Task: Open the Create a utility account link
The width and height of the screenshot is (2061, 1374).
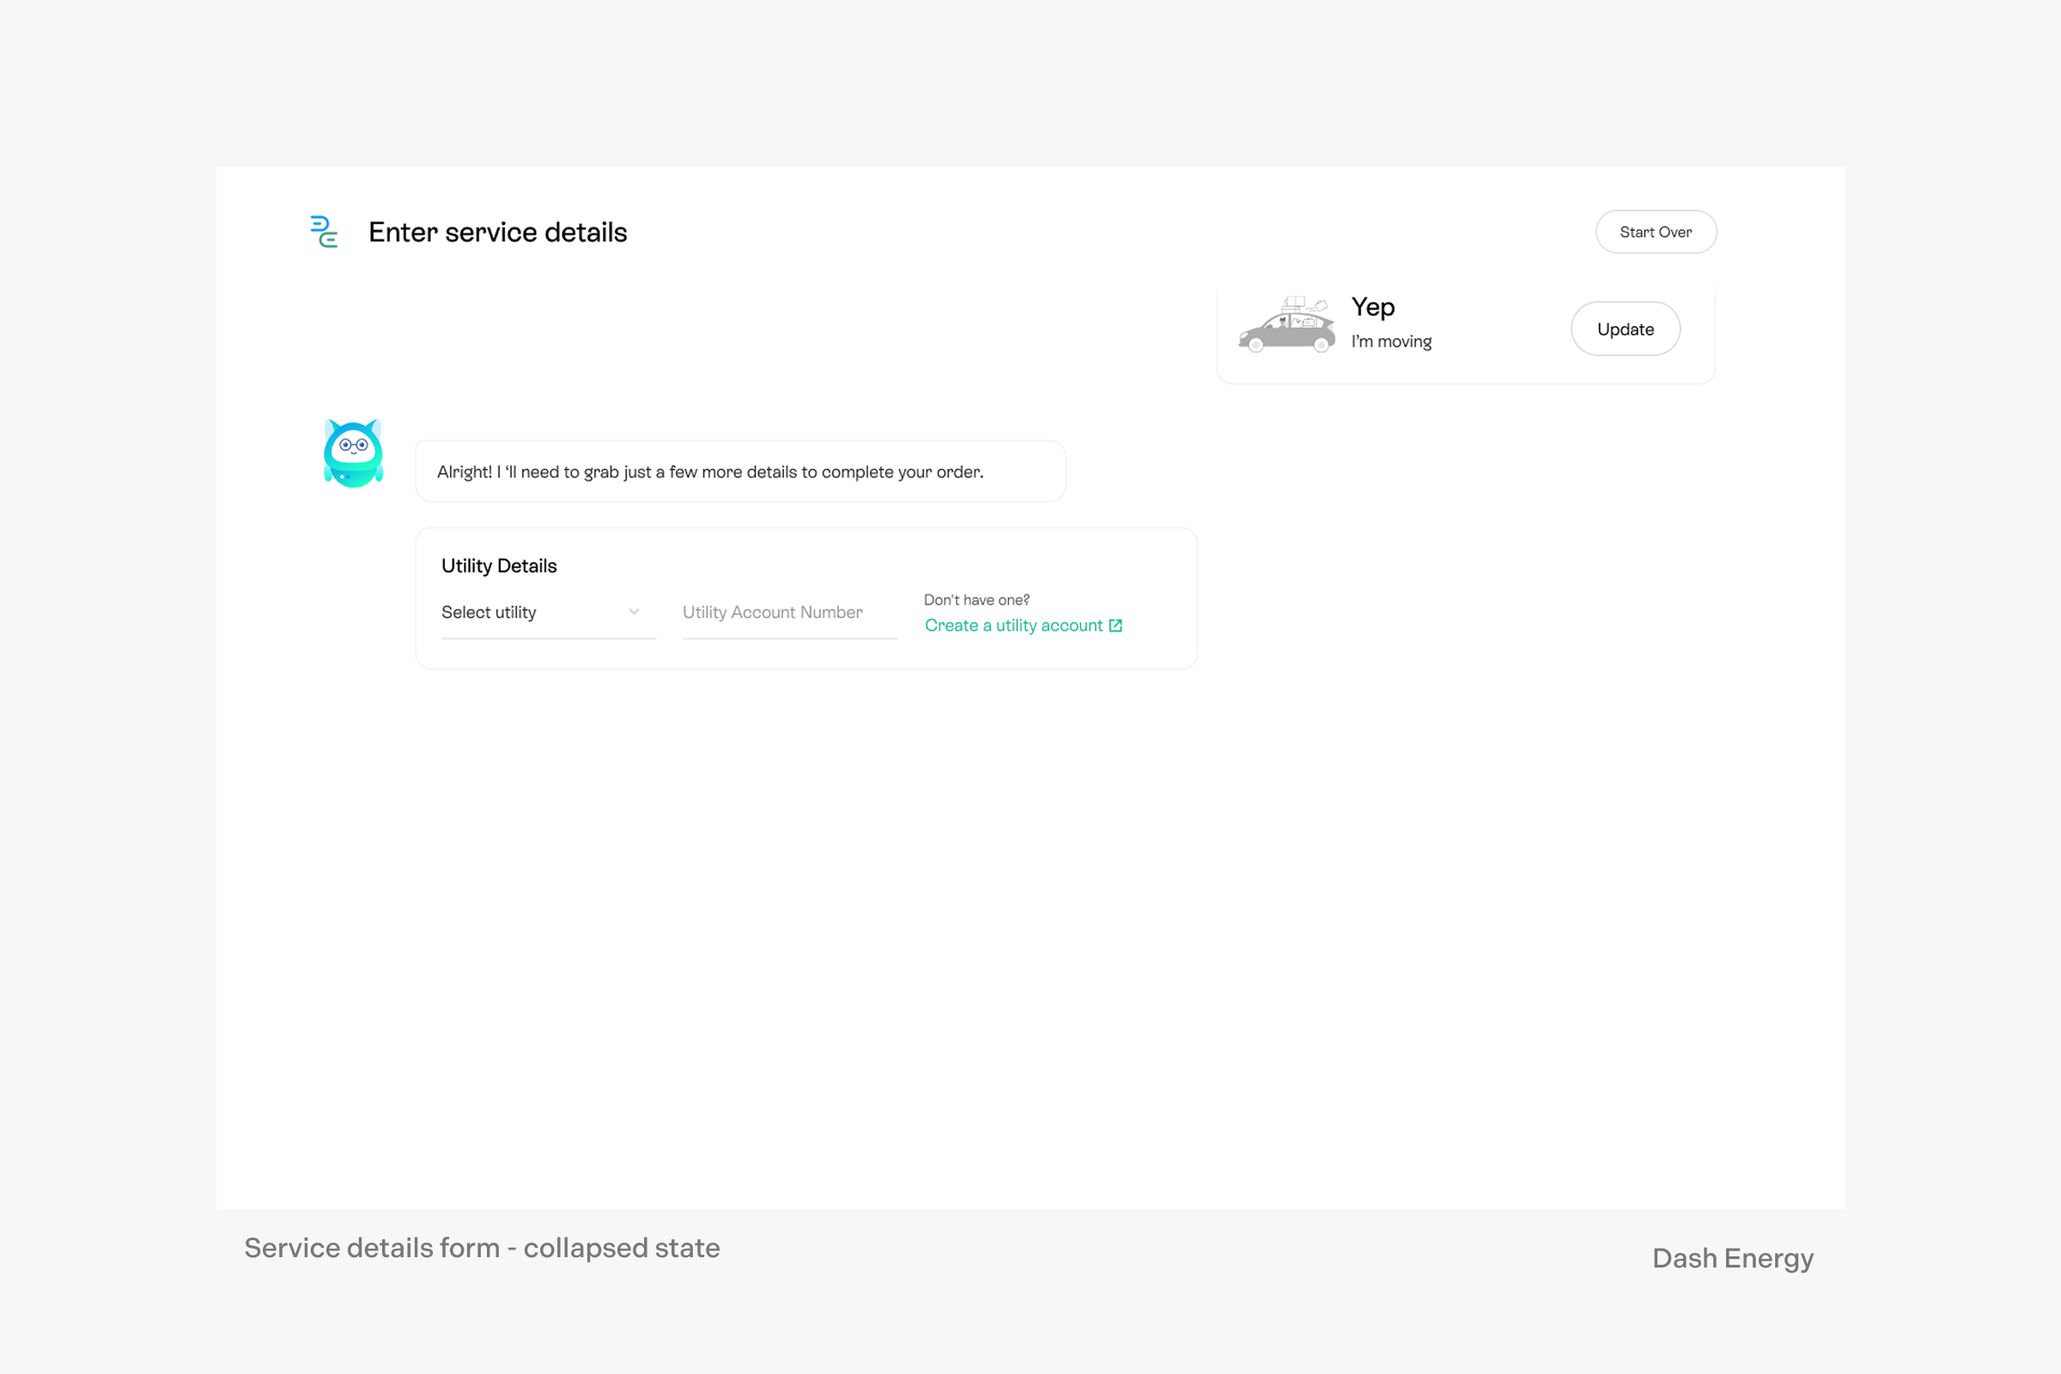Action: tap(1013, 626)
